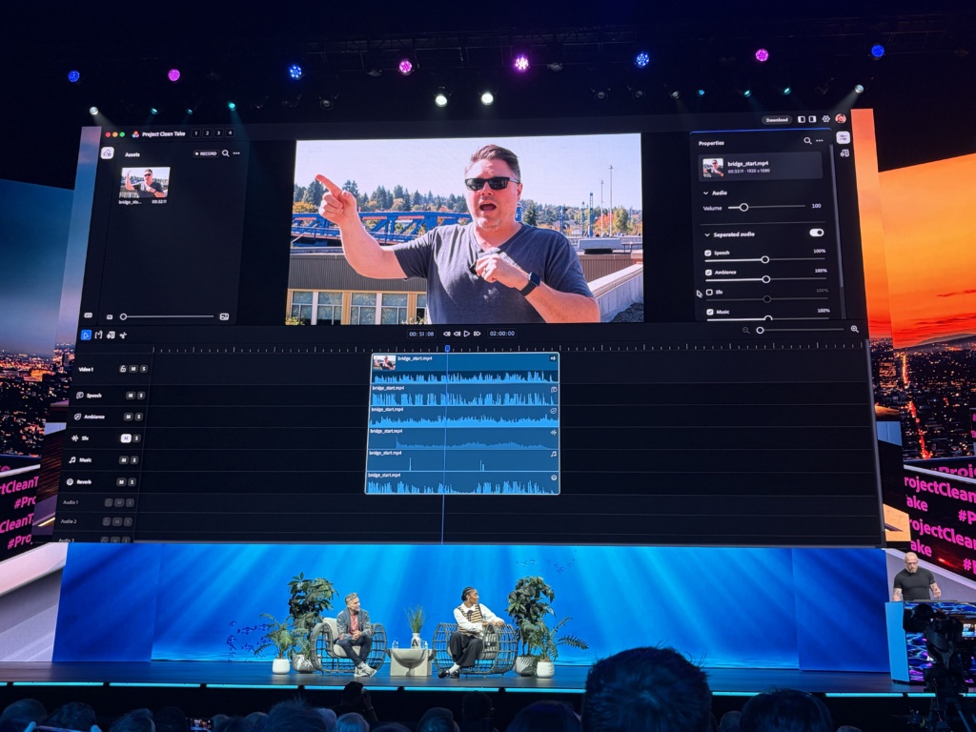Open the settings gear in the top-right corner
This screenshot has width=976, height=732.
[826, 119]
